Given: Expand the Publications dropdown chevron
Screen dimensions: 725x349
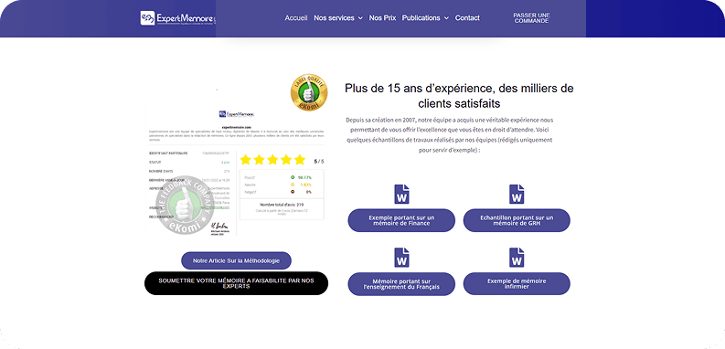Looking at the screenshot, I should [x=446, y=18].
